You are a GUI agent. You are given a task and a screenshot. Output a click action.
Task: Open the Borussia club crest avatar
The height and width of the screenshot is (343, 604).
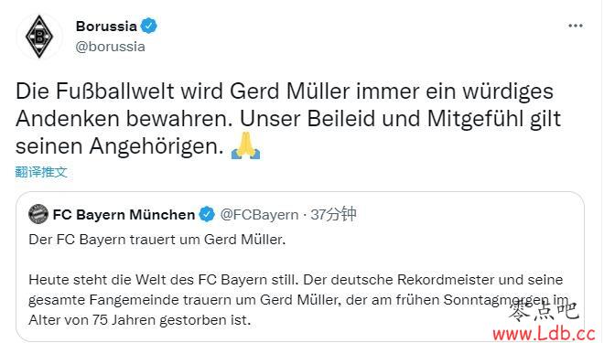tap(39, 37)
